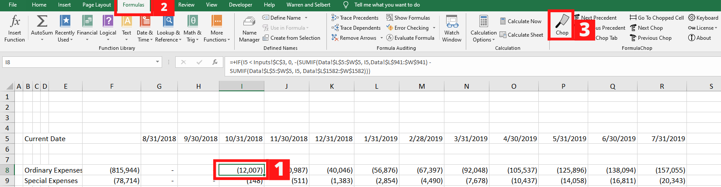This screenshot has height=187, width=721.
Task: Open the Name Box dropdown arrow
Action: click(x=158, y=62)
